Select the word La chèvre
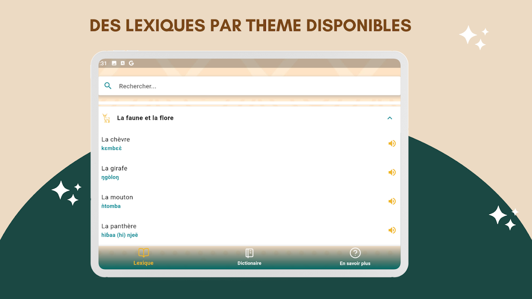Viewport: 532px width, 299px height. (116, 139)
